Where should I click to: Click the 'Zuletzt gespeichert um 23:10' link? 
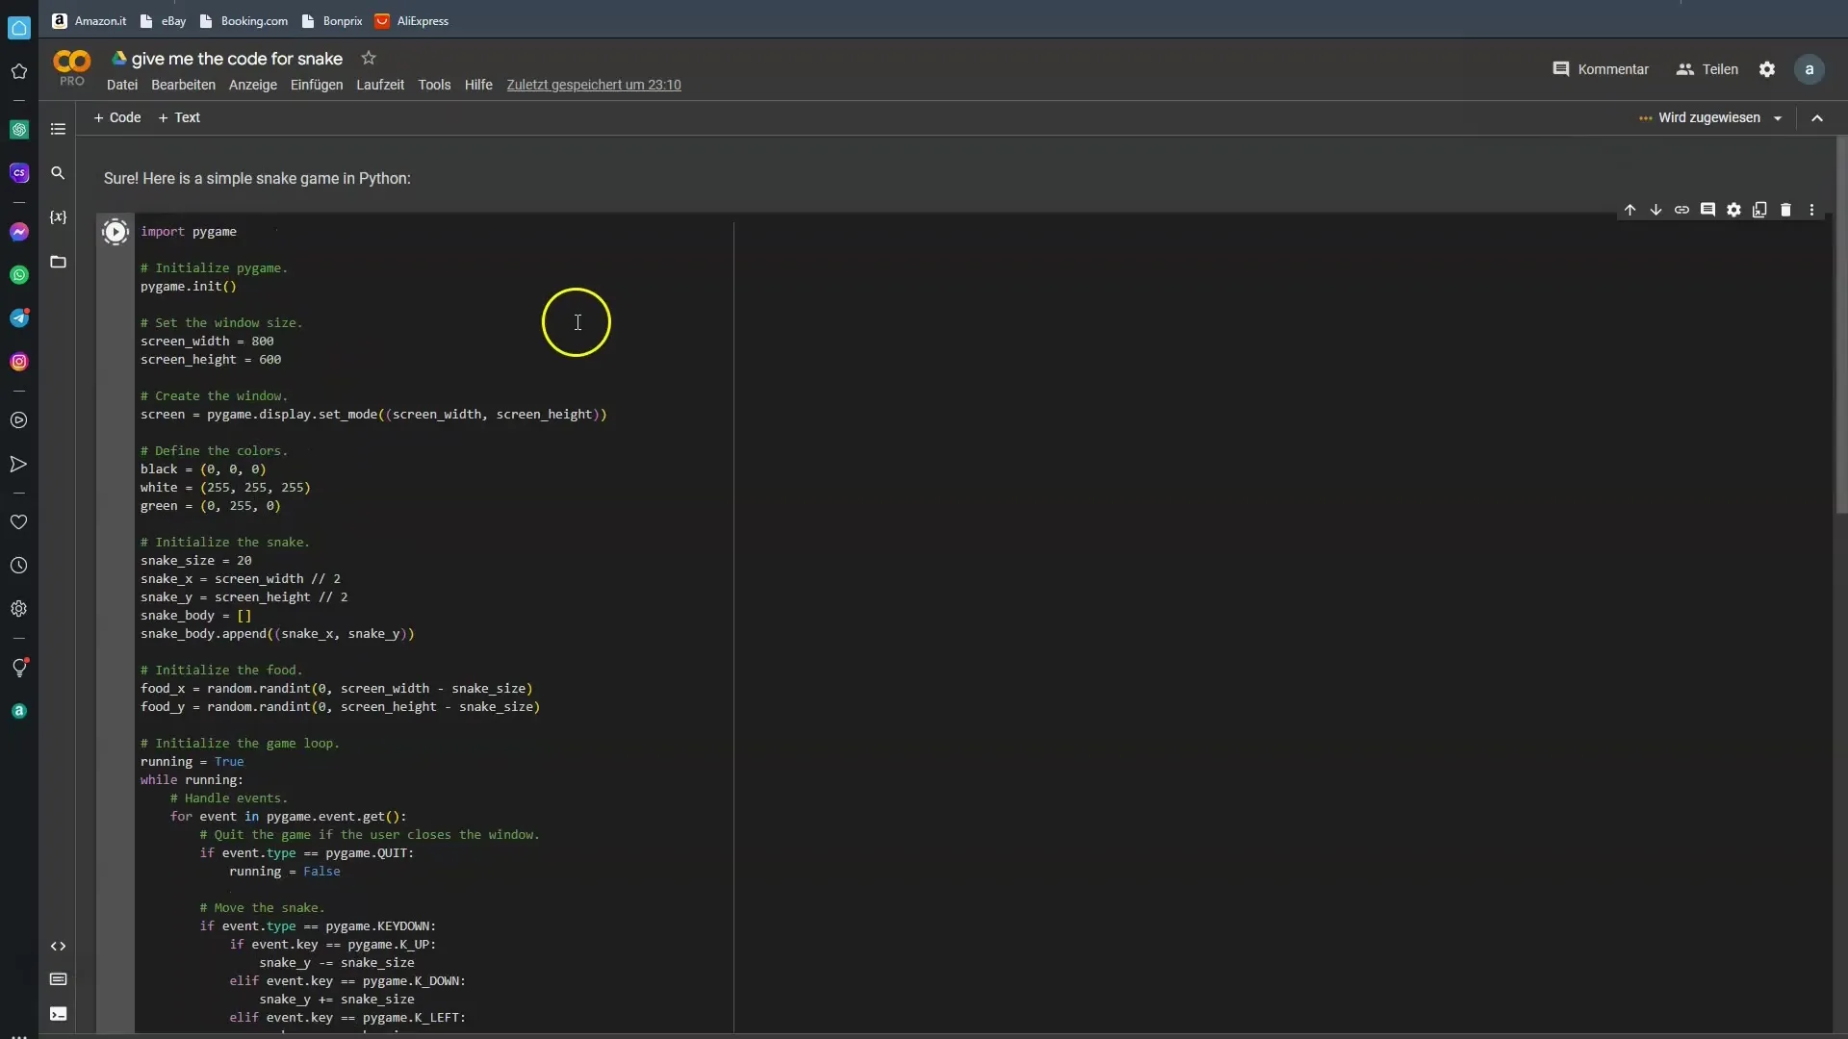(594, 85)
